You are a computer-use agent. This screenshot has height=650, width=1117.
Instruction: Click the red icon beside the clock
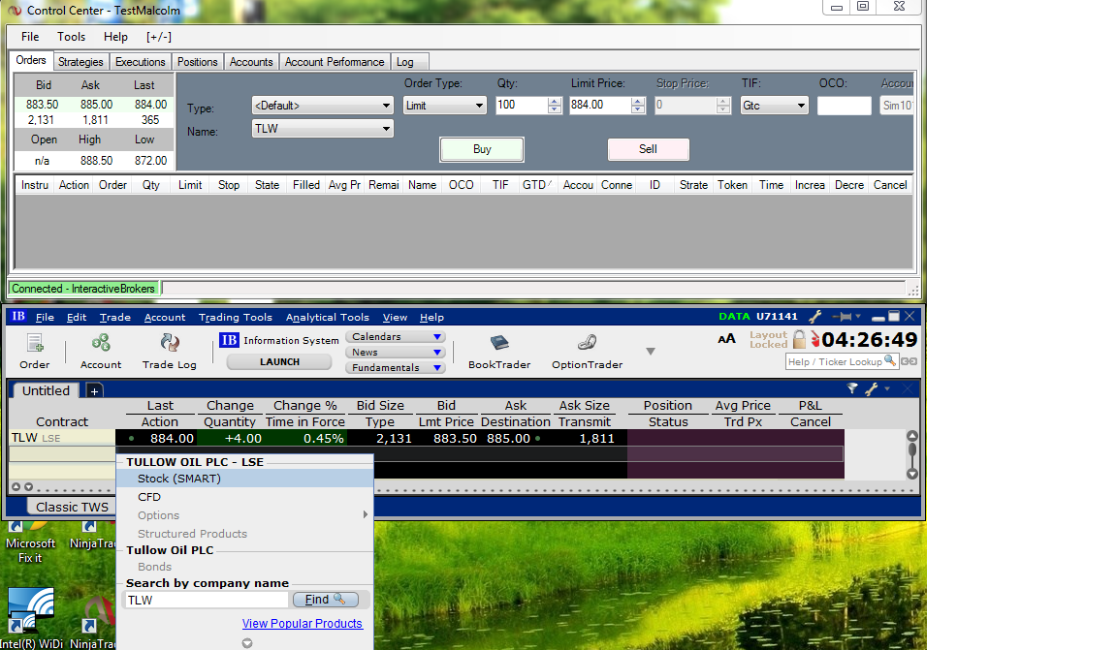pos(814,340)
